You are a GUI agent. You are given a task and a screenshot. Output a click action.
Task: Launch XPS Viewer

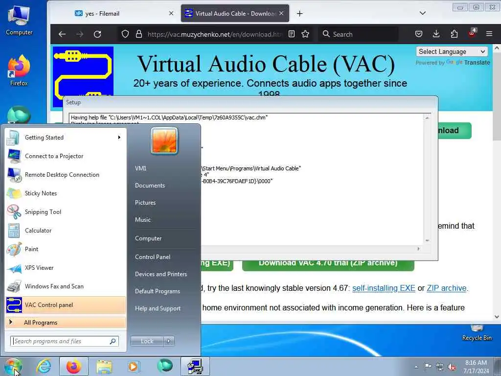click(66, 268)
